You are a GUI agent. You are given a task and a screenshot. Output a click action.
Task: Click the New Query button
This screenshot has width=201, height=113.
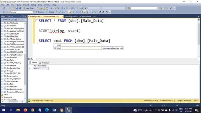[29, 8]
